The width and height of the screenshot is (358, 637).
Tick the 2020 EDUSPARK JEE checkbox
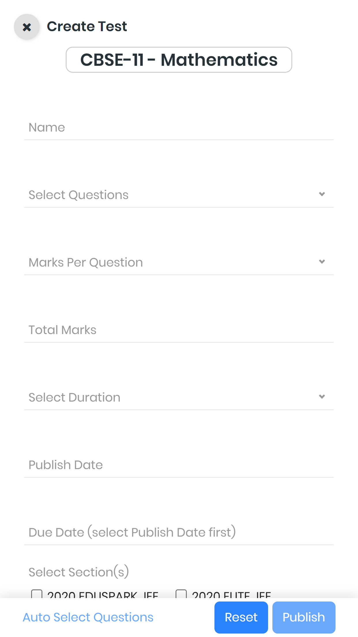pos(37,594)
